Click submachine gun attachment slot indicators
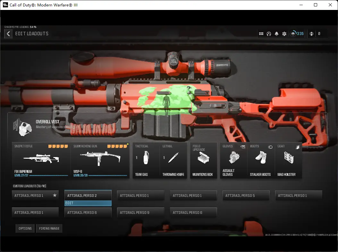Image resolution: width=338 pixels, height=252 pixels. tap(117, 147)
